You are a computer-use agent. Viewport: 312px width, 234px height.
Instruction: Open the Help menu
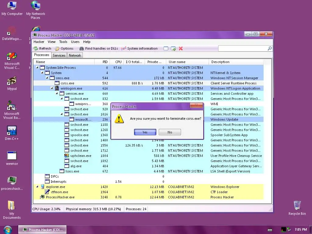[87, 42]
